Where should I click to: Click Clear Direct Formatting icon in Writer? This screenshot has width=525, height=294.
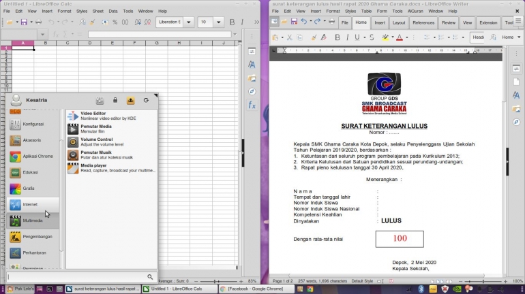click(x=323, y=37)
